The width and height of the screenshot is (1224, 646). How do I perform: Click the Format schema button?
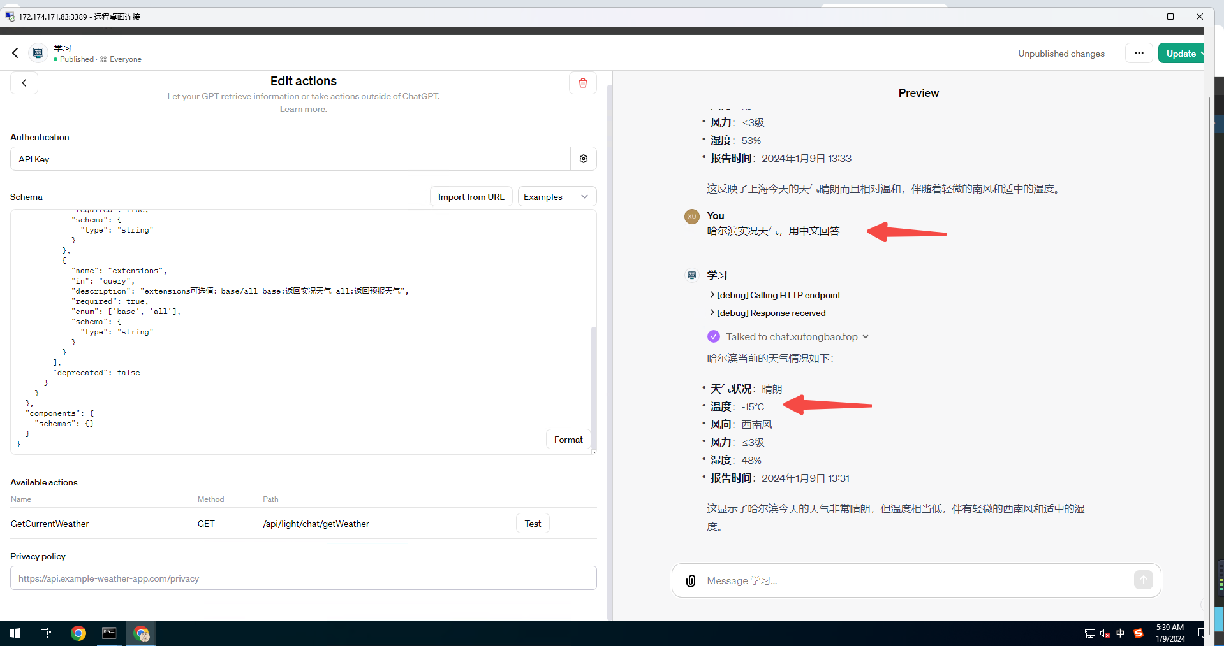click(568, 440)
